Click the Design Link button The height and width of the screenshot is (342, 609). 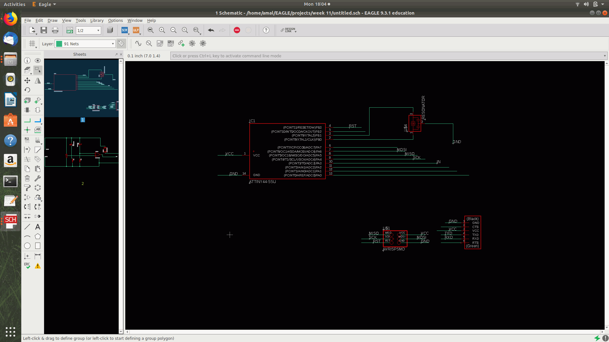pyautogui.click(x=288, y=30)
